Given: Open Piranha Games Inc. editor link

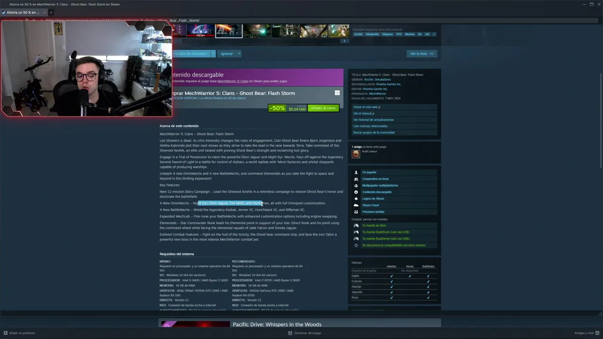Looking at the screenshot, I should click(x=375, y=89).
